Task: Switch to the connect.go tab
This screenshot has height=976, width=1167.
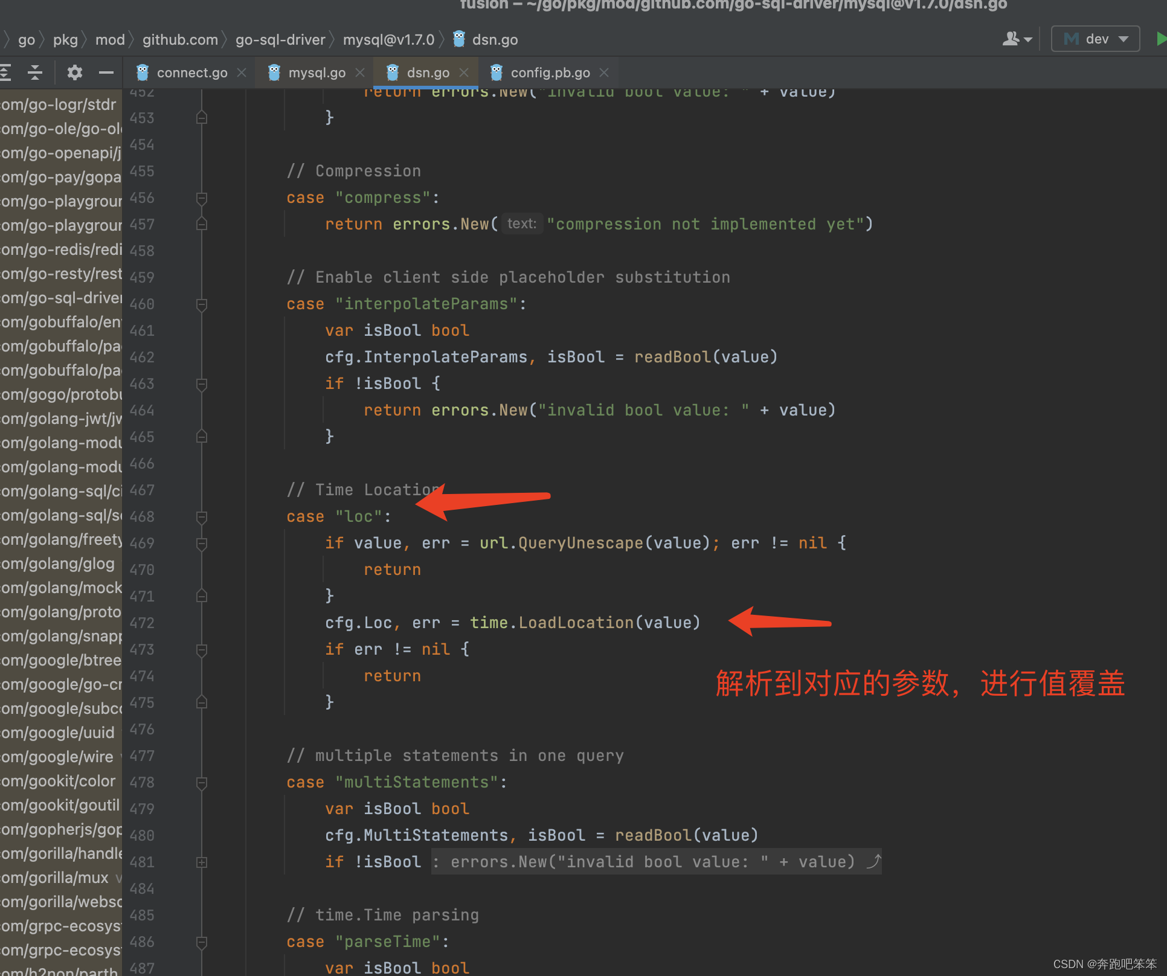Action: [x=191, y=72]
